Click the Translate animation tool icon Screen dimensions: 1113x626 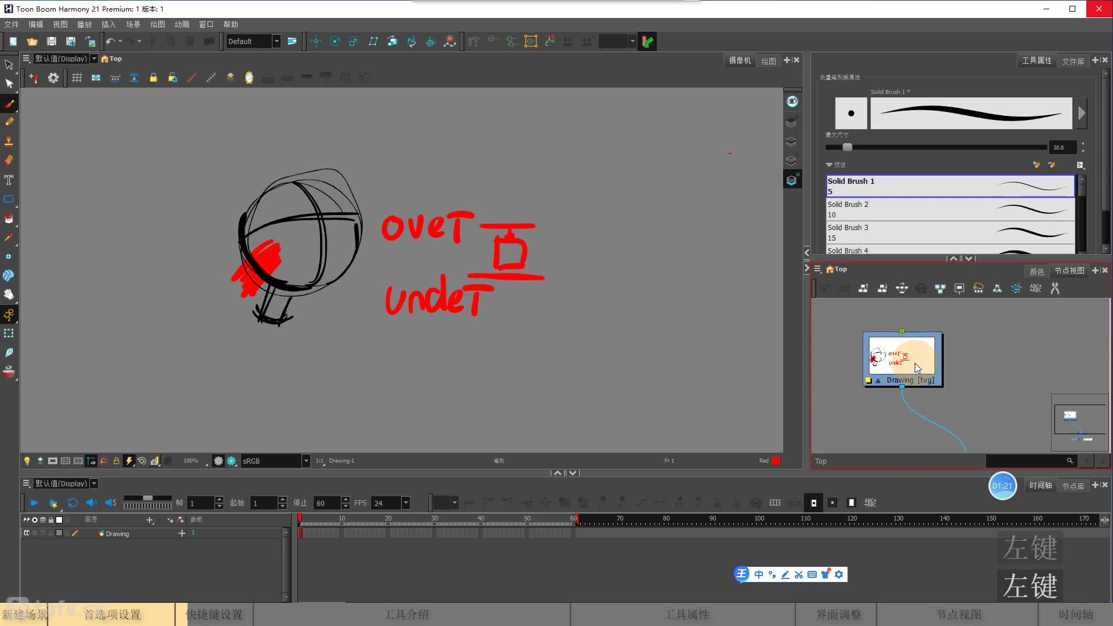coord(316,41)
